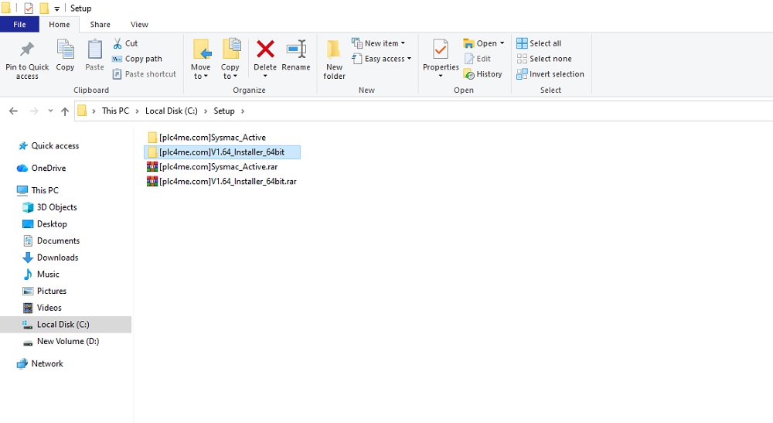
Task: Select New Volume (D:) in the sidebar
Action: [67, 341]
